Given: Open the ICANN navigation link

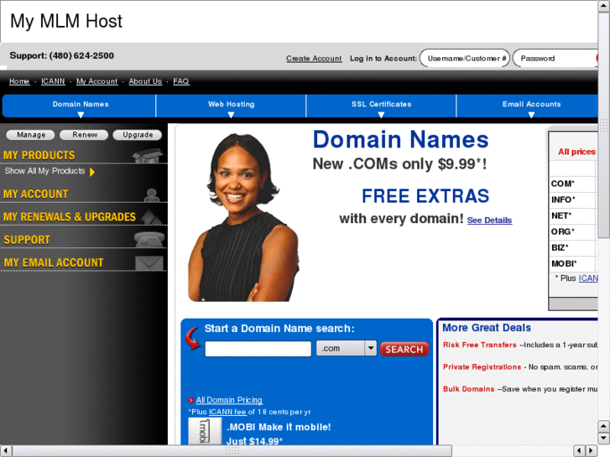Looking at the screenshot, I should pyautogui.click(x=53, y=81).
